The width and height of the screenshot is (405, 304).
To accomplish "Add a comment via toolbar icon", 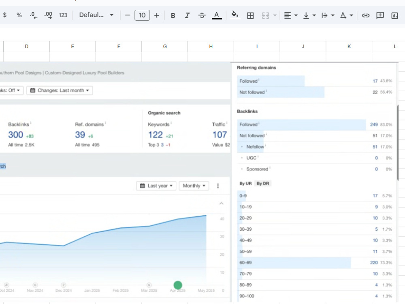I will coord(380,15).
